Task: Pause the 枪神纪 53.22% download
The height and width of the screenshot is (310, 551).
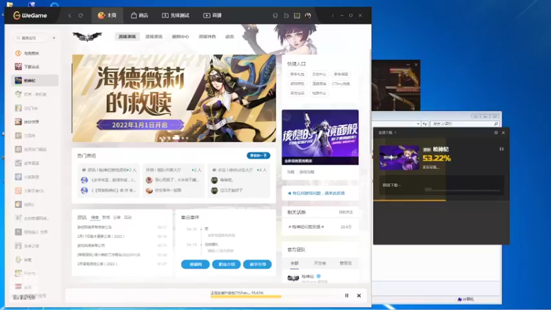Action: [x=501, y=149]
